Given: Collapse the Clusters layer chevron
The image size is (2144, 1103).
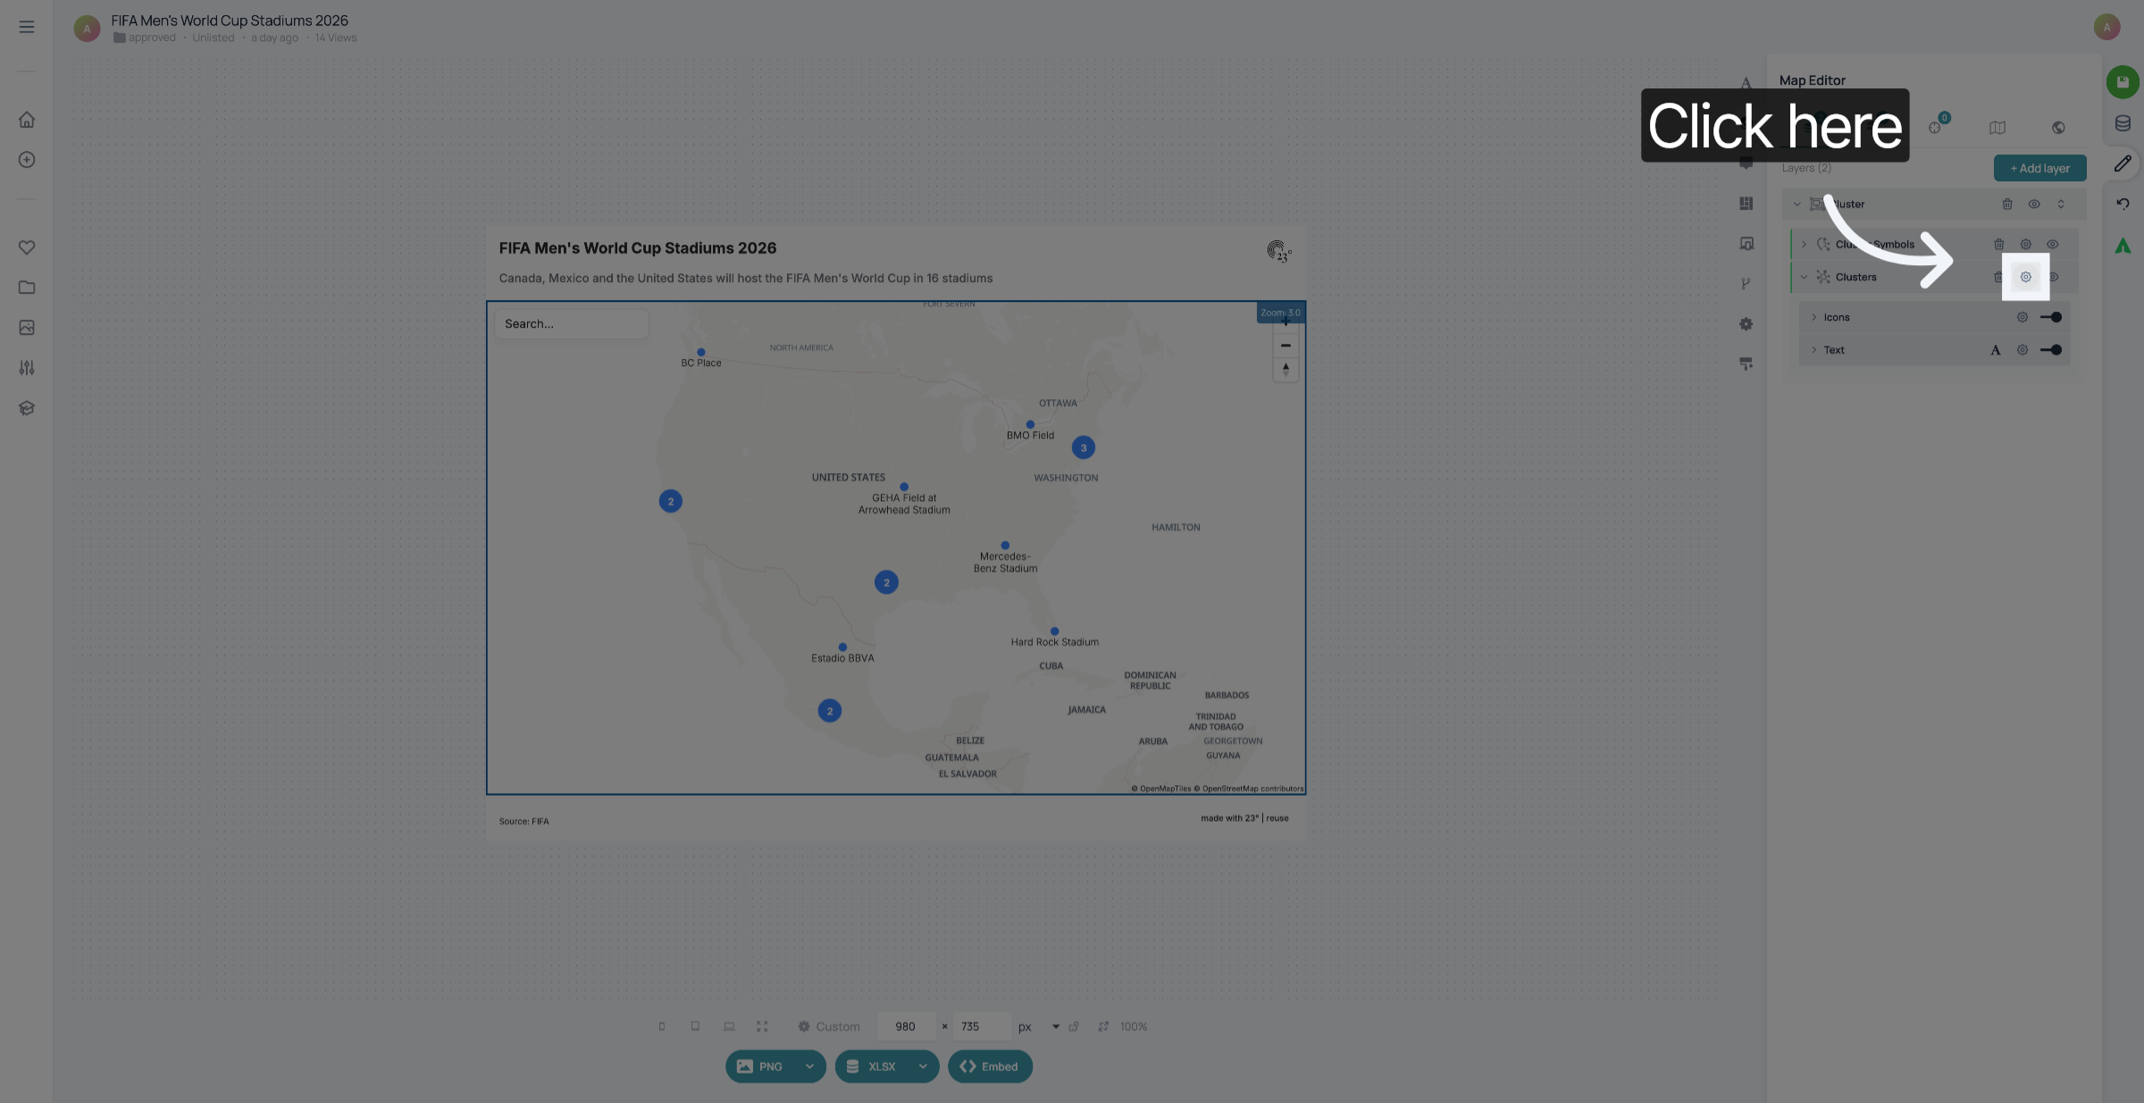Looking at the screenshot, I should (x=1805, y=277).
